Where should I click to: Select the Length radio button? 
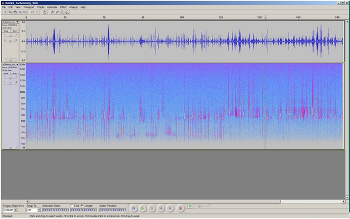coord(82,206)
